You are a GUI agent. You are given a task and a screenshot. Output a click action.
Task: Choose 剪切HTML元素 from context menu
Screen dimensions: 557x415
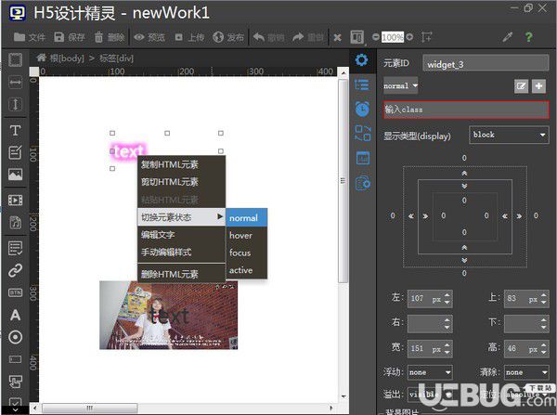[x=181, y=182]
